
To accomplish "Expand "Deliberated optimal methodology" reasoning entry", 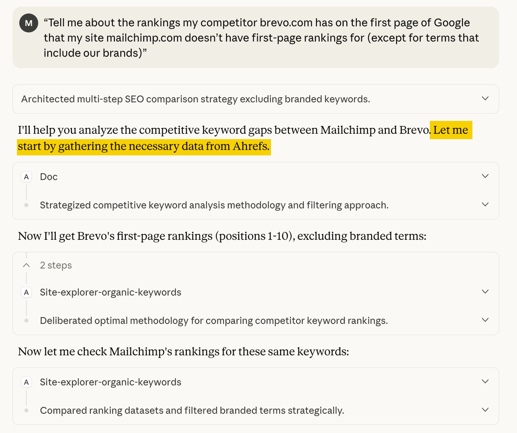I will click(x=485, y=320).
